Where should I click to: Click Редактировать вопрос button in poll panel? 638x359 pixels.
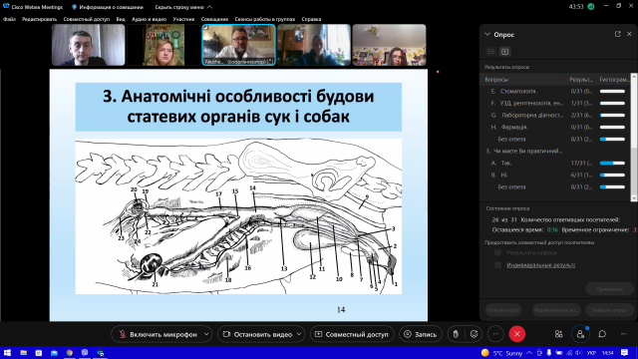[556, 310]
